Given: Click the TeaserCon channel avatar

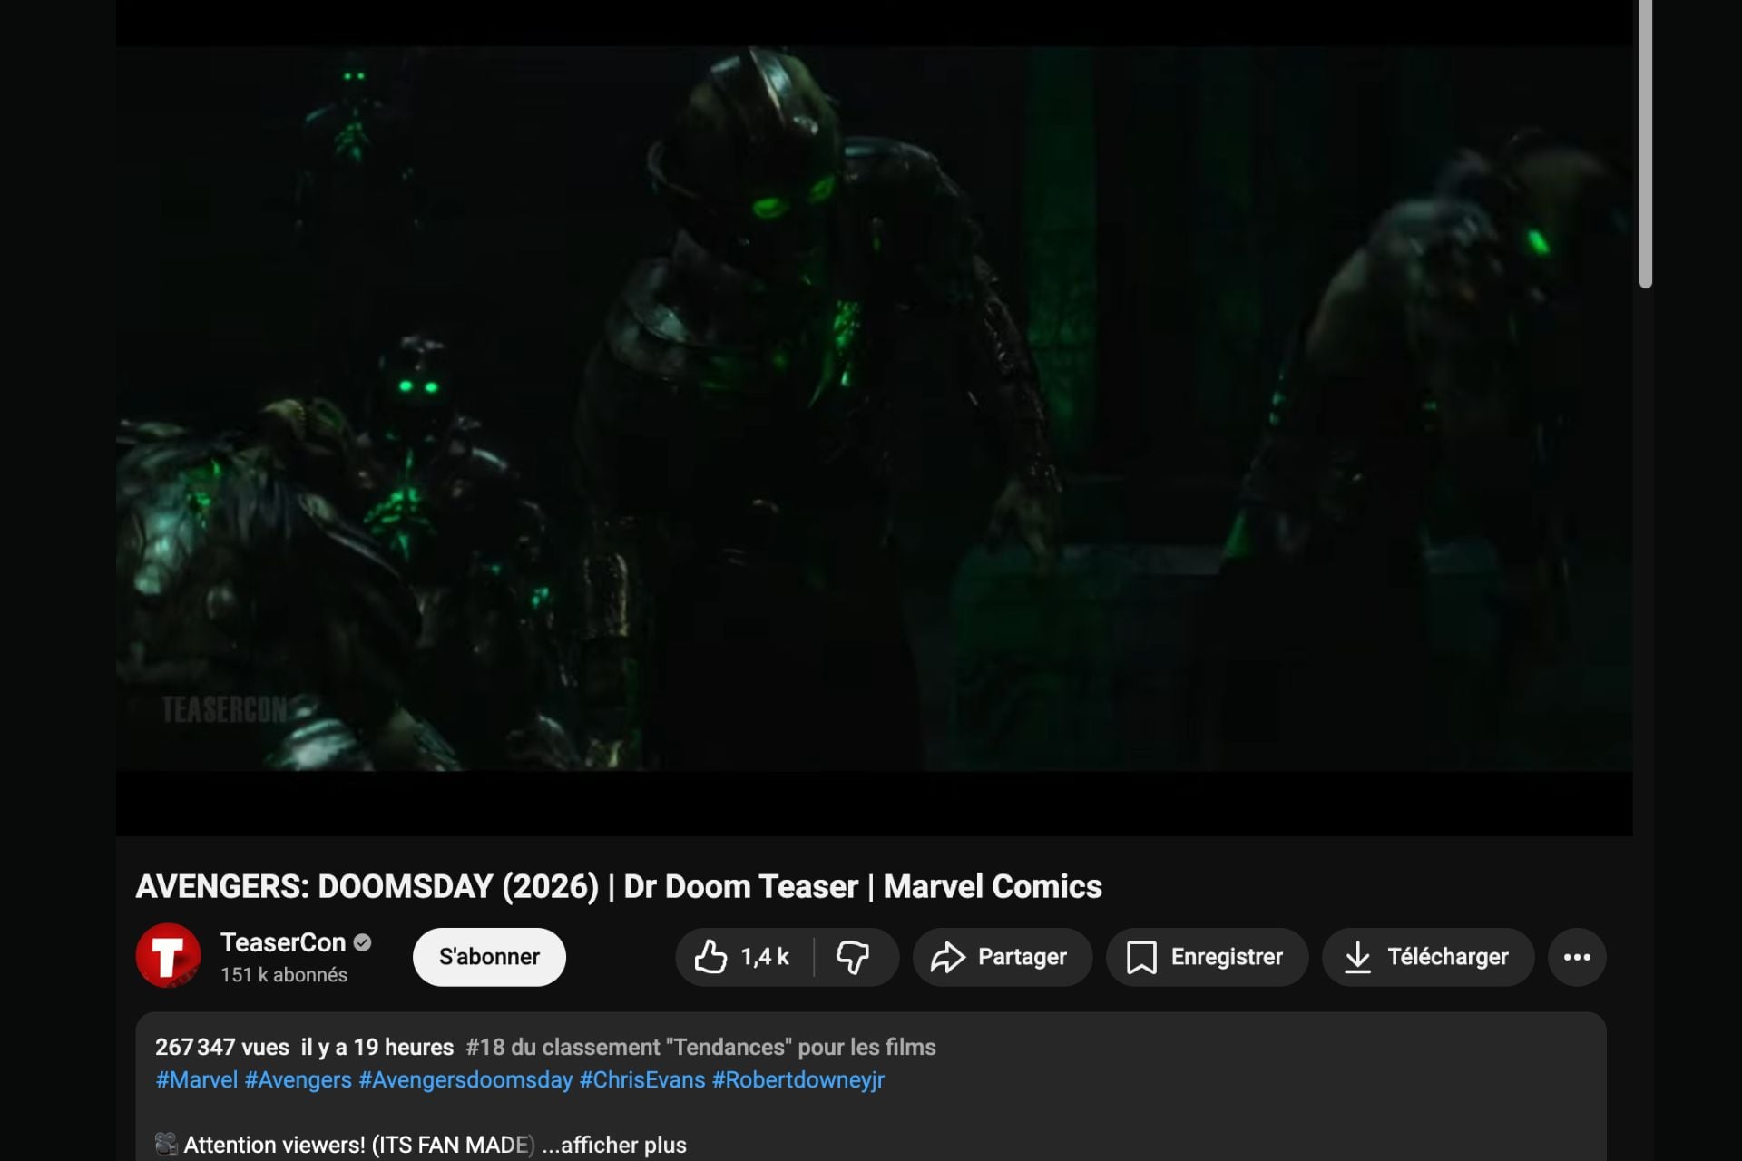Looking at the screenshot, I should click(x=168, y=956).
